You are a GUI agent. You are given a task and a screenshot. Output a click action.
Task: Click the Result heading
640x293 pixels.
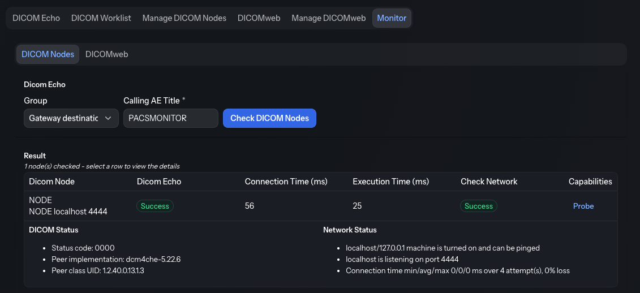pos(35,156)
